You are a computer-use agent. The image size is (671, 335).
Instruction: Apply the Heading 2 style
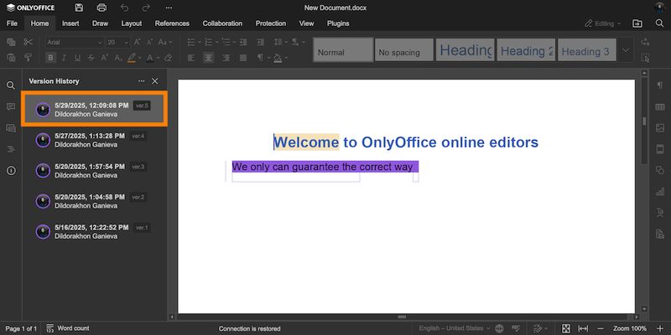526,51
